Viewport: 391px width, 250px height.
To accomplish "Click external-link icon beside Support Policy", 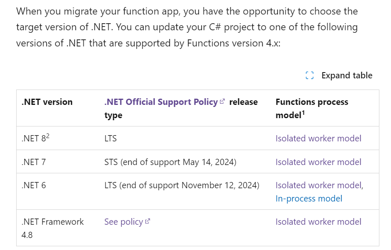I will click(x=222, y=101).
